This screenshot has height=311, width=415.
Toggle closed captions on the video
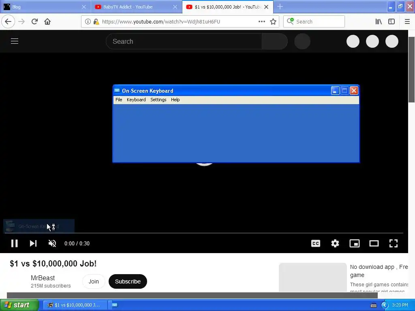tap(315, 243)
